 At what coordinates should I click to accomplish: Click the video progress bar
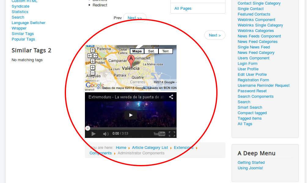click(131, 128)
